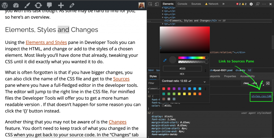Activate the inspect element picker tool
This screenshot has width=274, height=138.
(x=150, y=4)
